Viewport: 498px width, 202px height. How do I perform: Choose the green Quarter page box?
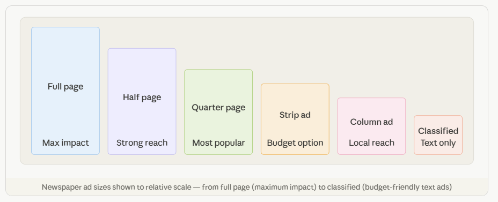pos(218,112)
